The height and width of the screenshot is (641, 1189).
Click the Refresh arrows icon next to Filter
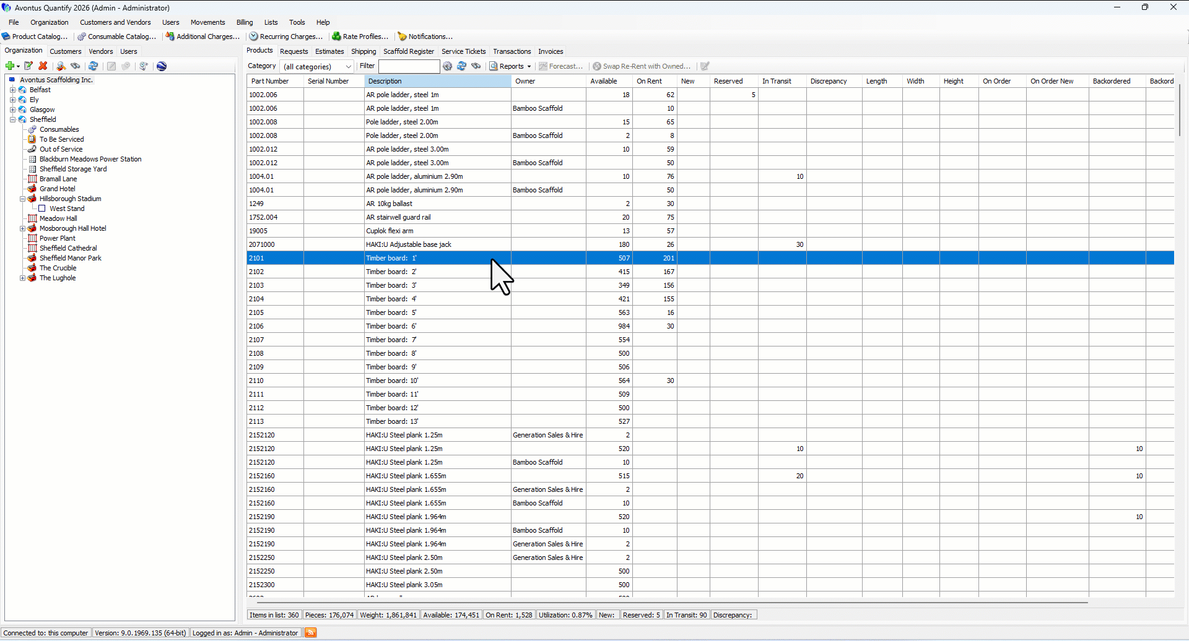pos(461,66)
